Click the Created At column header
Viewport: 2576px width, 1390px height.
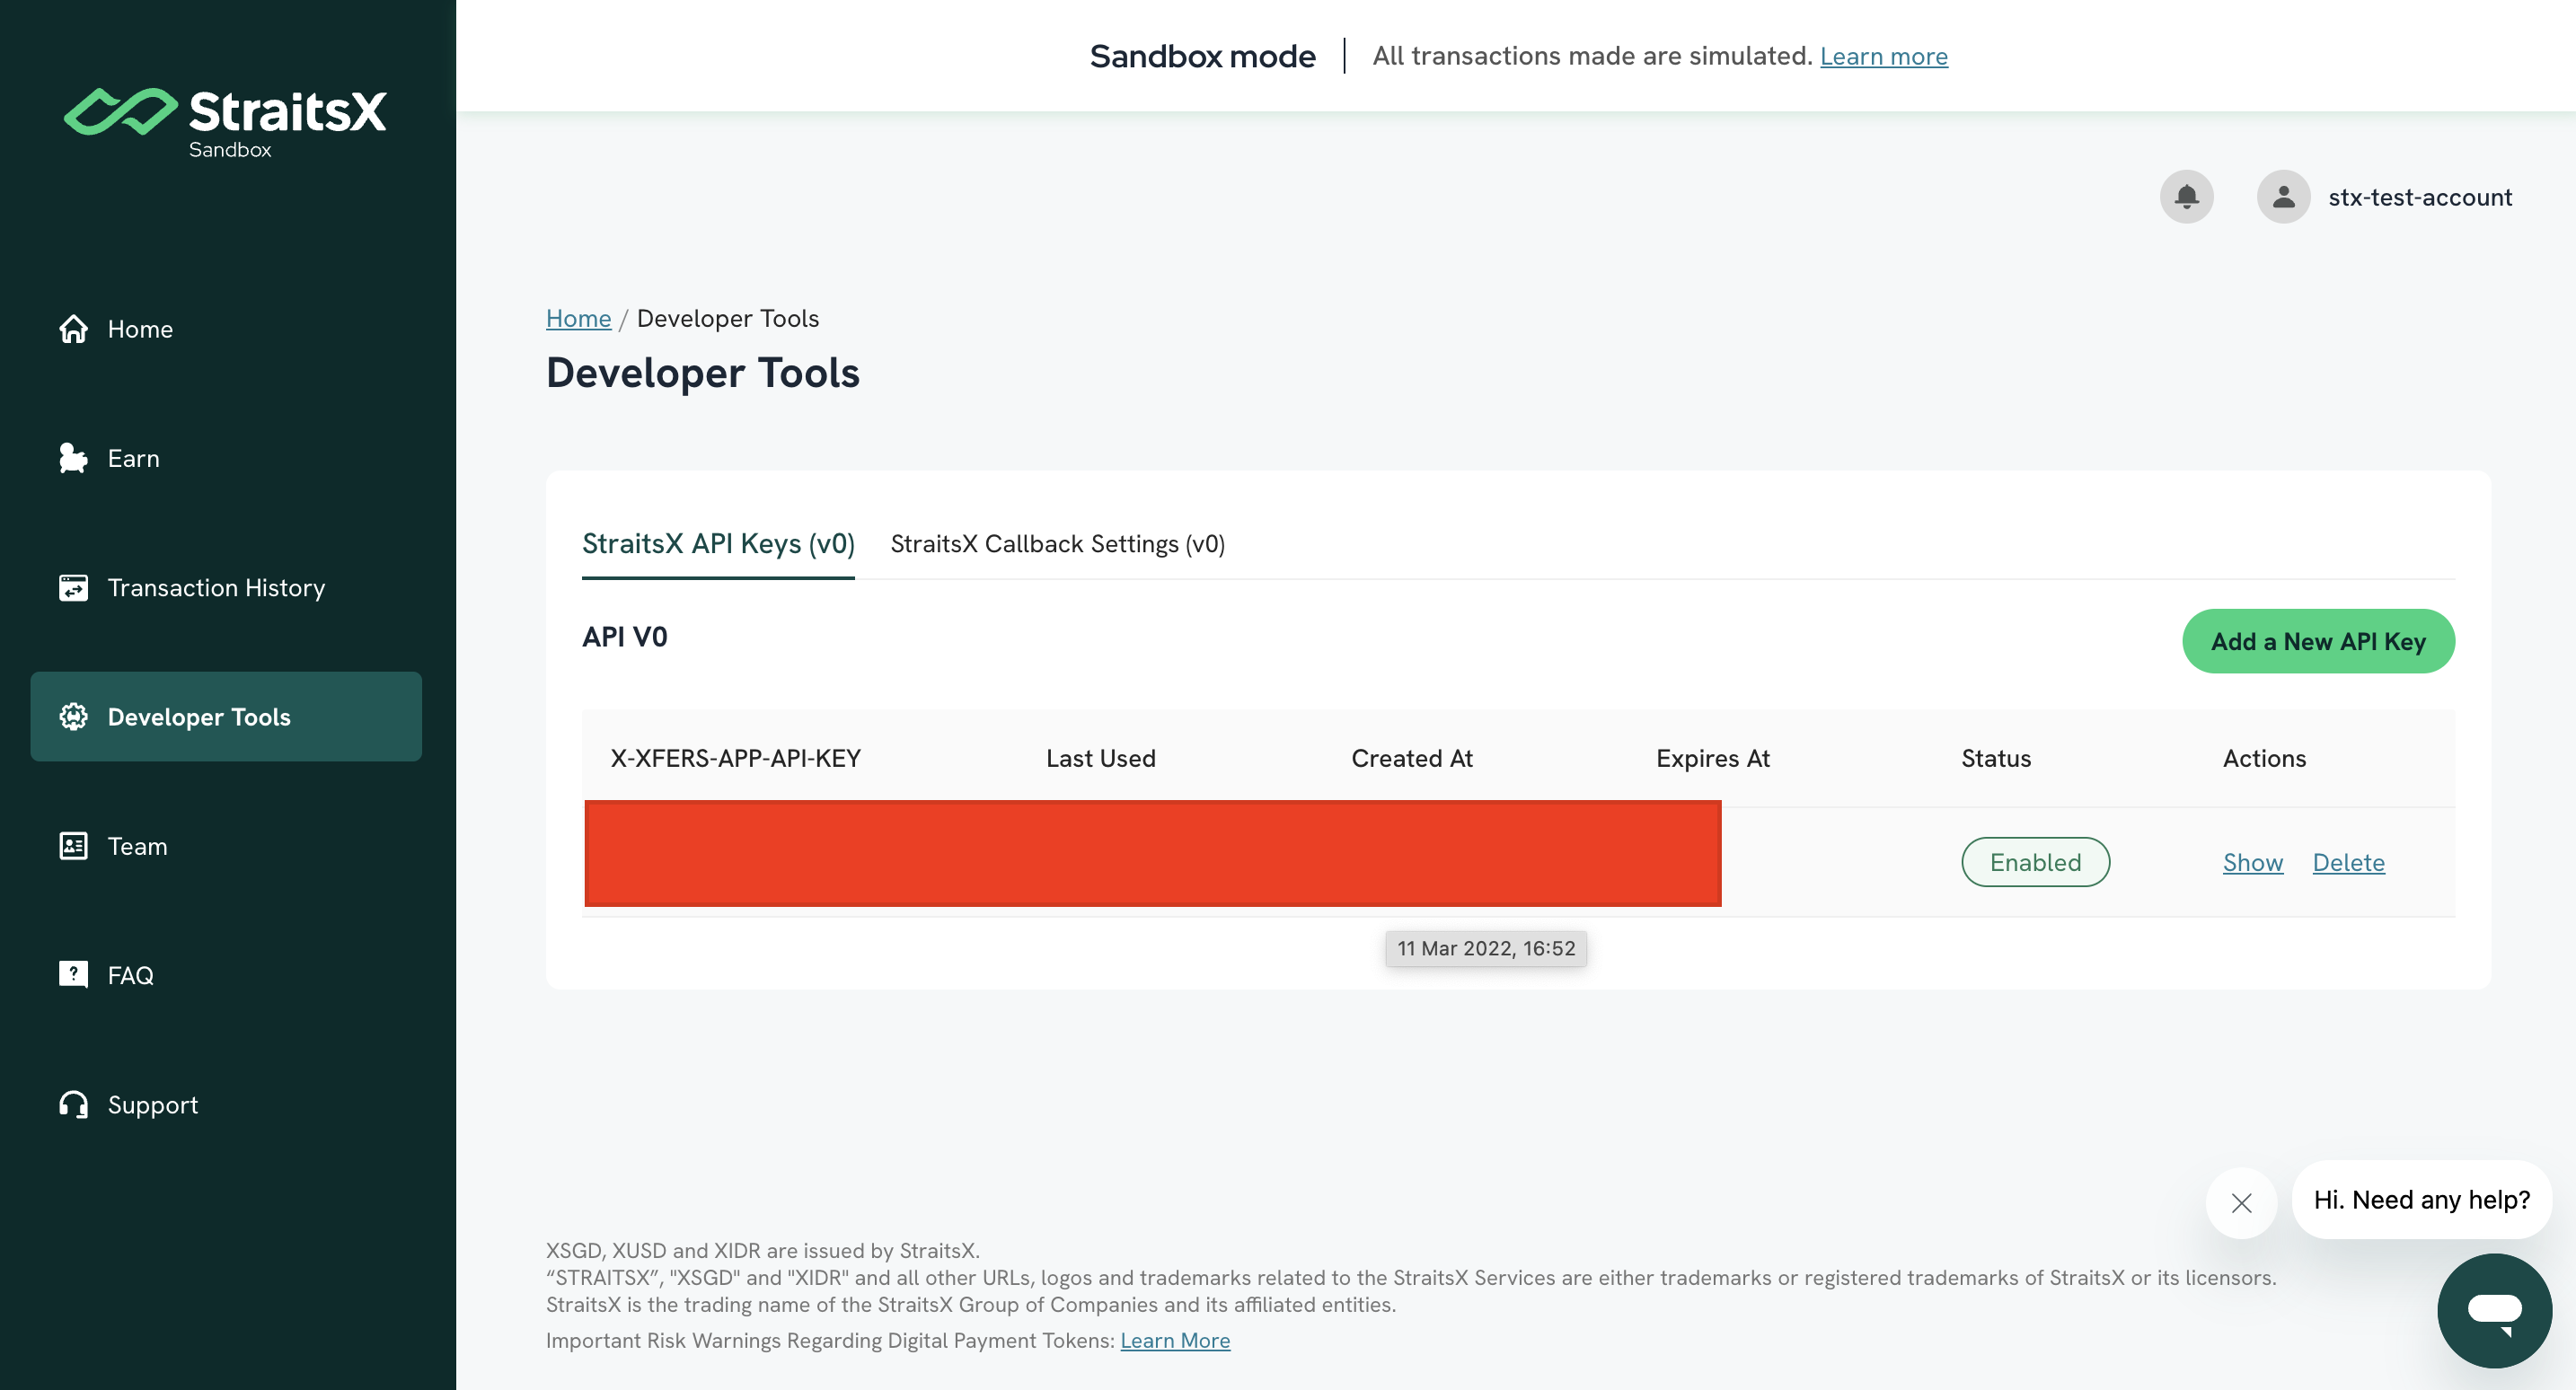[1411, 758]
